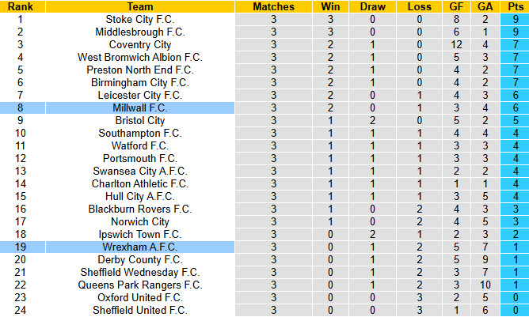Click the Win column header
The image size is (529, 317).
329,6
